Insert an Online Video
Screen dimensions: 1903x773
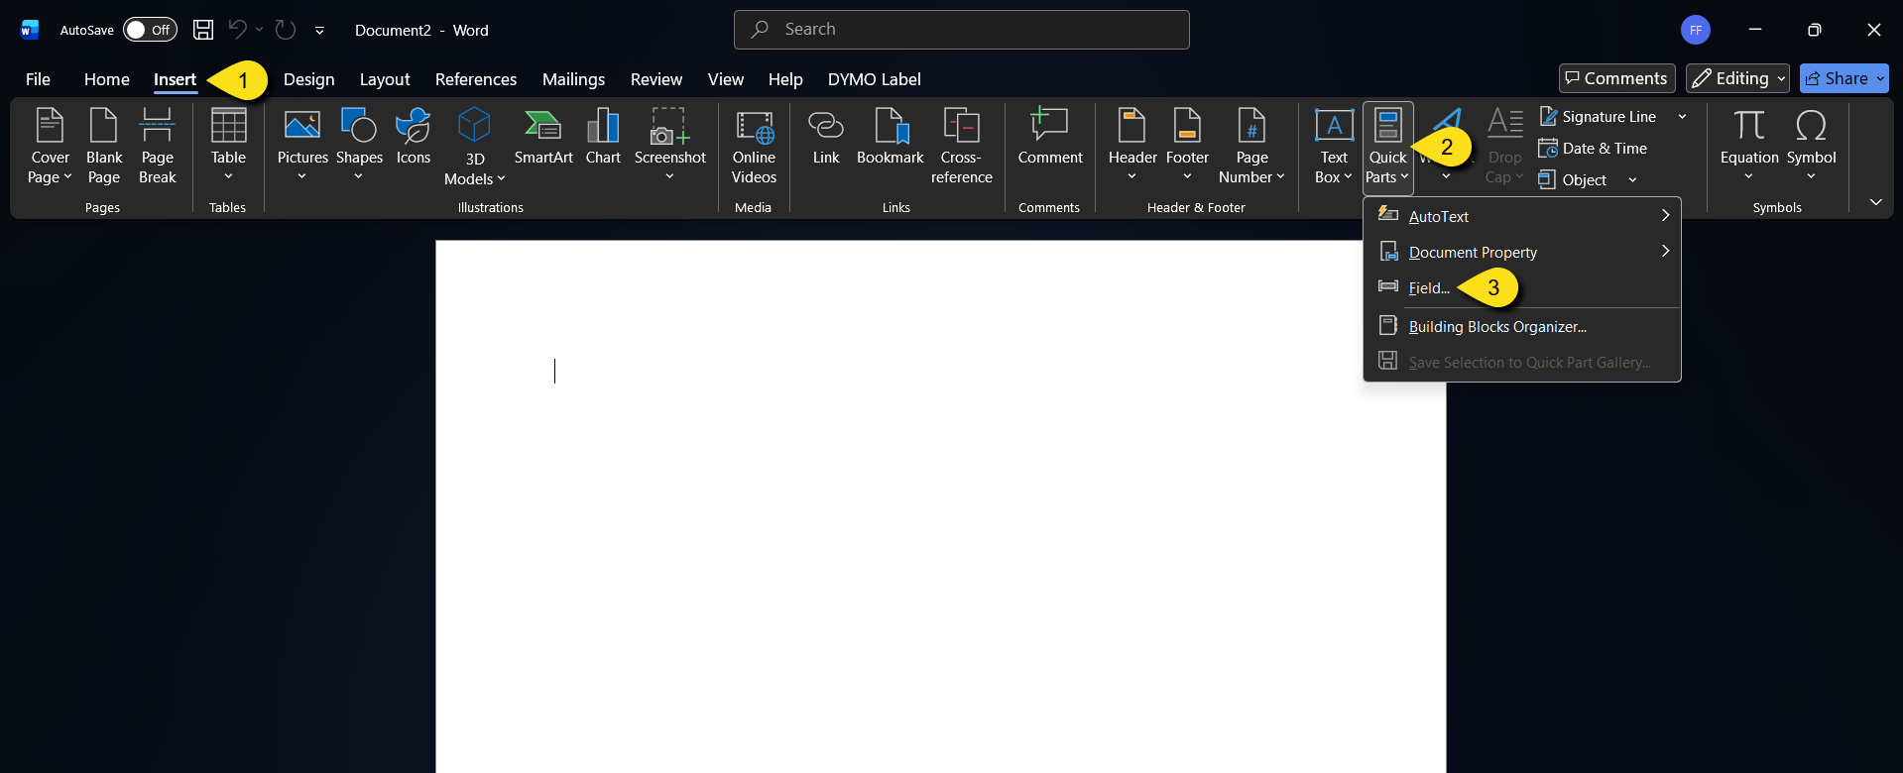tap(754, 146)
